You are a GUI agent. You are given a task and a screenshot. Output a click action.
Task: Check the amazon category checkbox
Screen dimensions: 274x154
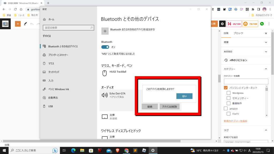pos(226,109)
